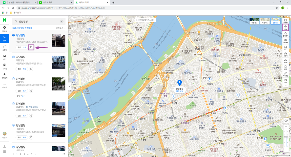Switch to 위성지도 satellite map
This screenshot has width=291, height=157.
coord(254,21)
